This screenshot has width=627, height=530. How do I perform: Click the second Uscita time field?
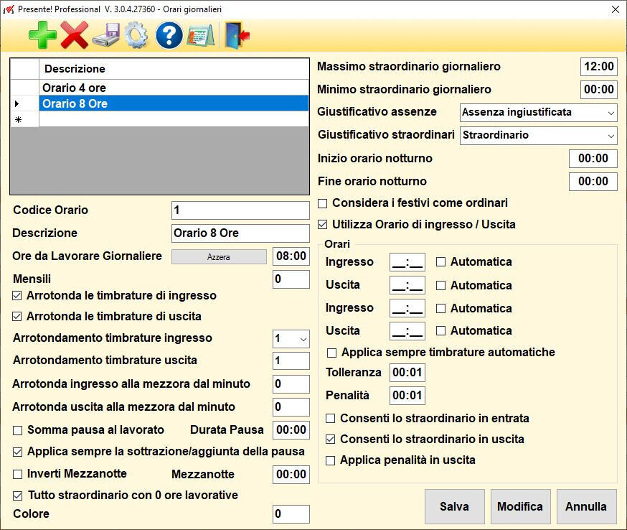pyautogui.click(x=407, y=331)
